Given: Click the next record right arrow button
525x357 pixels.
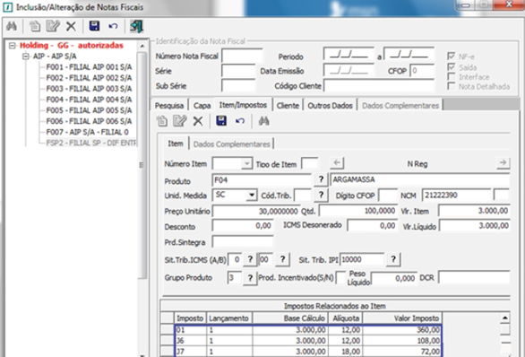Looking at the screenshot, I should [503, 163].
